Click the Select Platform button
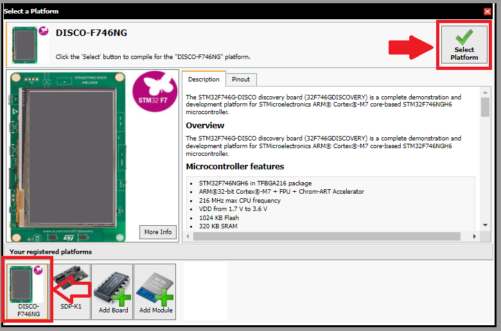 (464, 44)
